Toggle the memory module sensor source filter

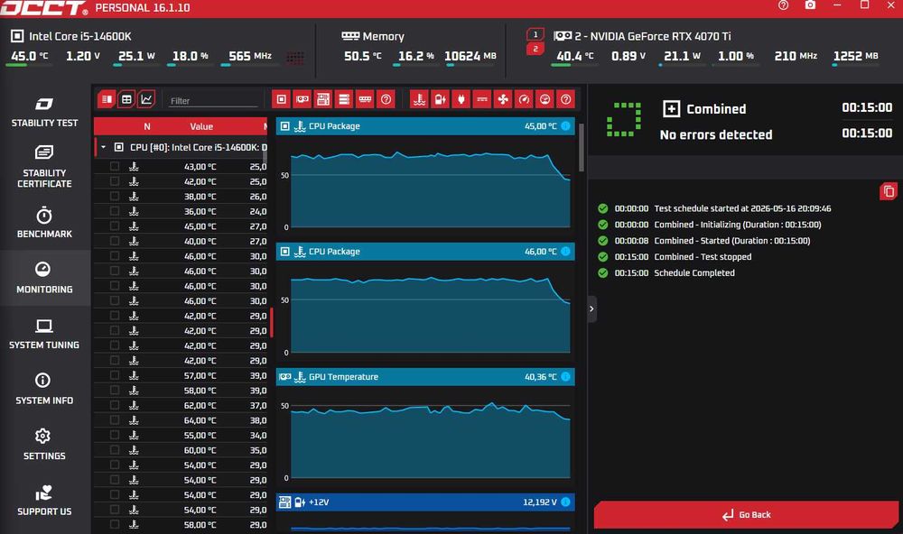pos(365,99)
